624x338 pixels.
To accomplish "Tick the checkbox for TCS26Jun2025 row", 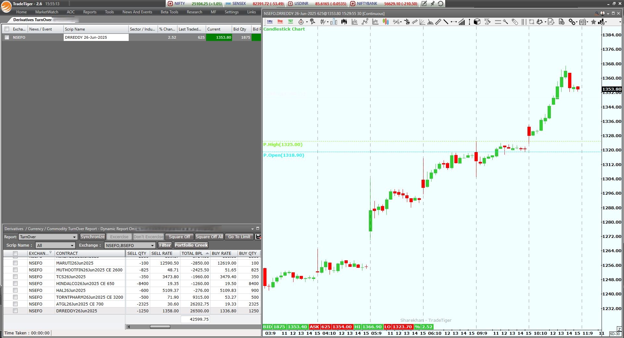I will tap(15, 277).
